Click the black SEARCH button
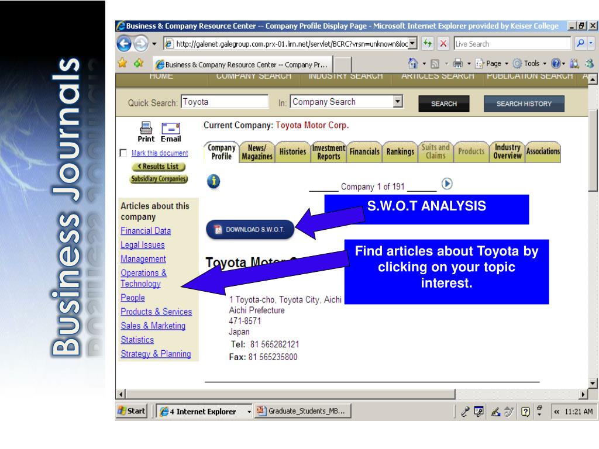Viewport: 599px width, 449px height. (444, 104)
